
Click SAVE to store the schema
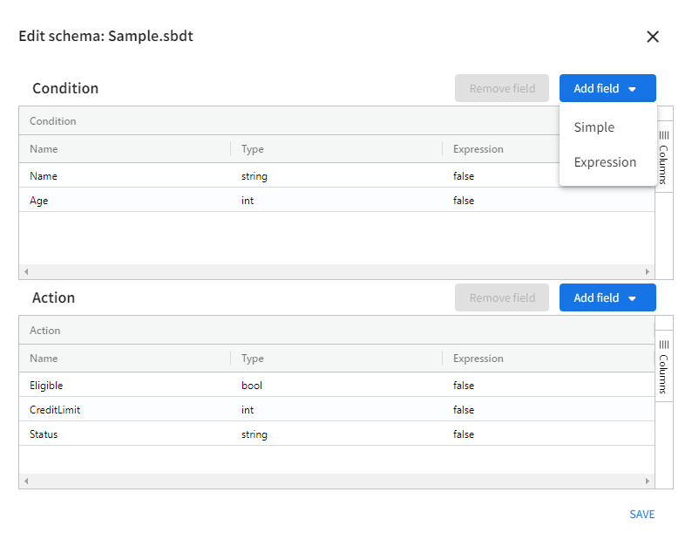click(641, 514)
